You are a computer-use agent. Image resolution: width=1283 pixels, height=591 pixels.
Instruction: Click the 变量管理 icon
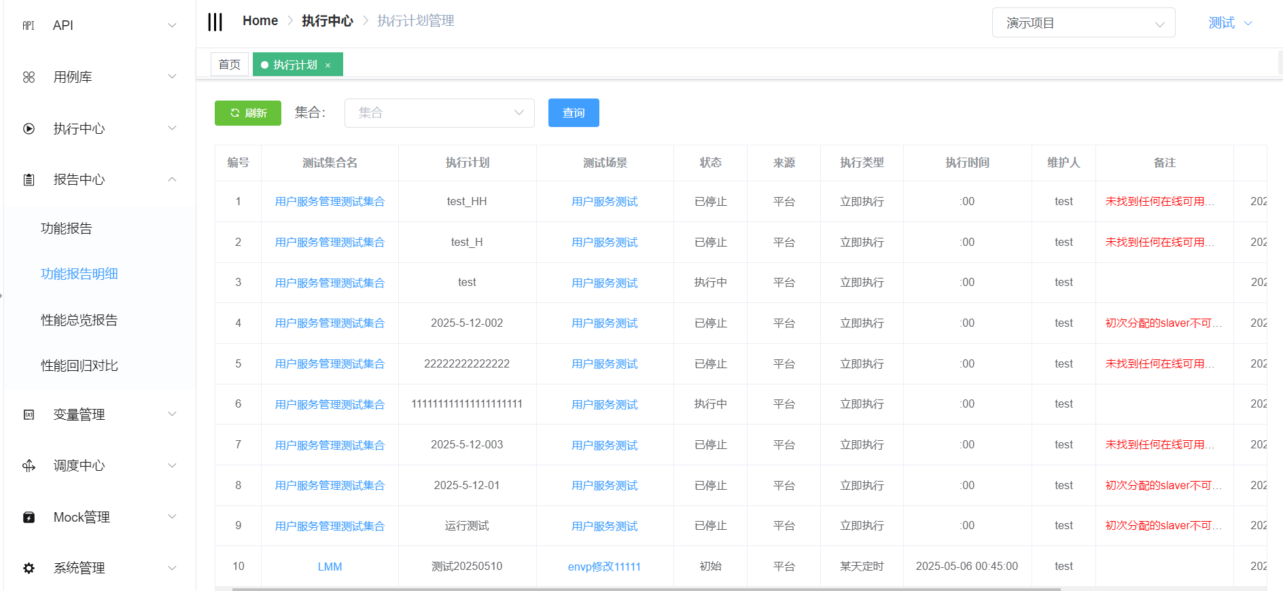click(x=29, y=414)
